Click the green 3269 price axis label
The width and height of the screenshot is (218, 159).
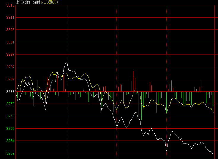(x=10, y=129)
